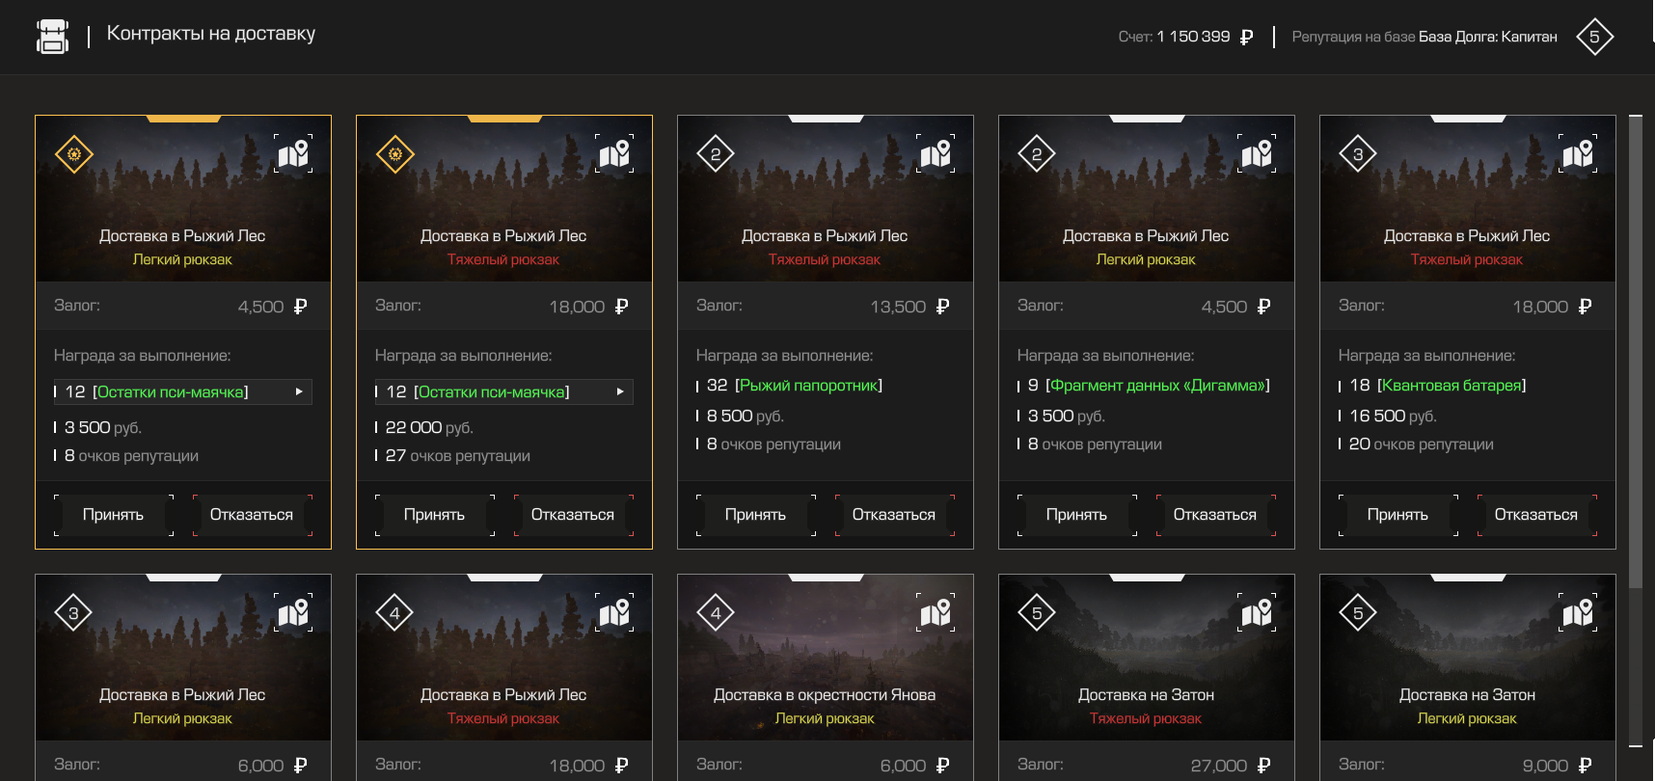Screen dimensions: 1655x781
Task: Click the vertical scrollbar on the right edge
Action: pos(1635,352)
